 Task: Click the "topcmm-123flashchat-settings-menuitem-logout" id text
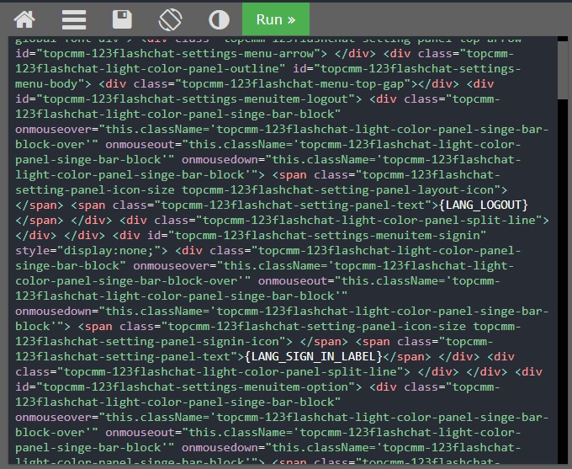(x=195, y=99)
